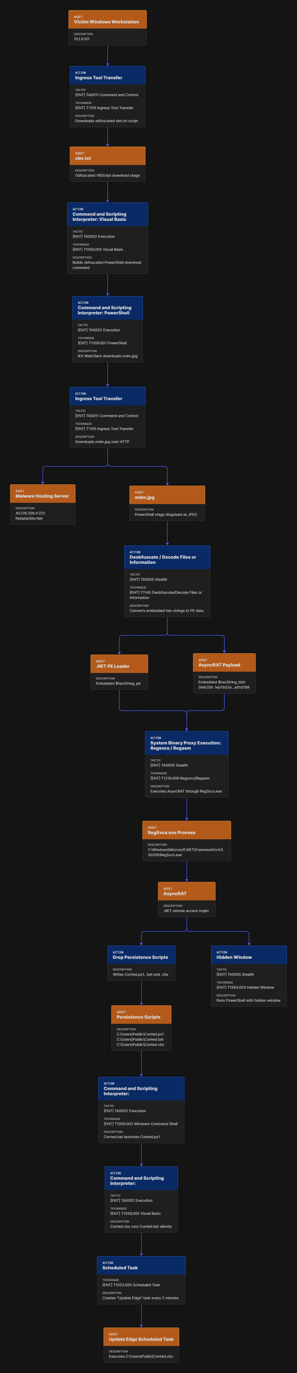Open the Persistence Scripts asset node header

141,1015
